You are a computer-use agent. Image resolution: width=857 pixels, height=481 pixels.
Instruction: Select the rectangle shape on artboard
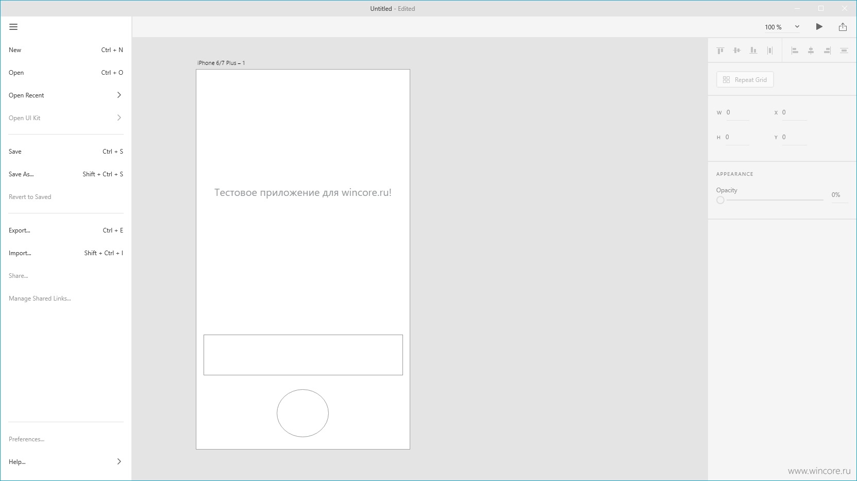click(303, 355)
